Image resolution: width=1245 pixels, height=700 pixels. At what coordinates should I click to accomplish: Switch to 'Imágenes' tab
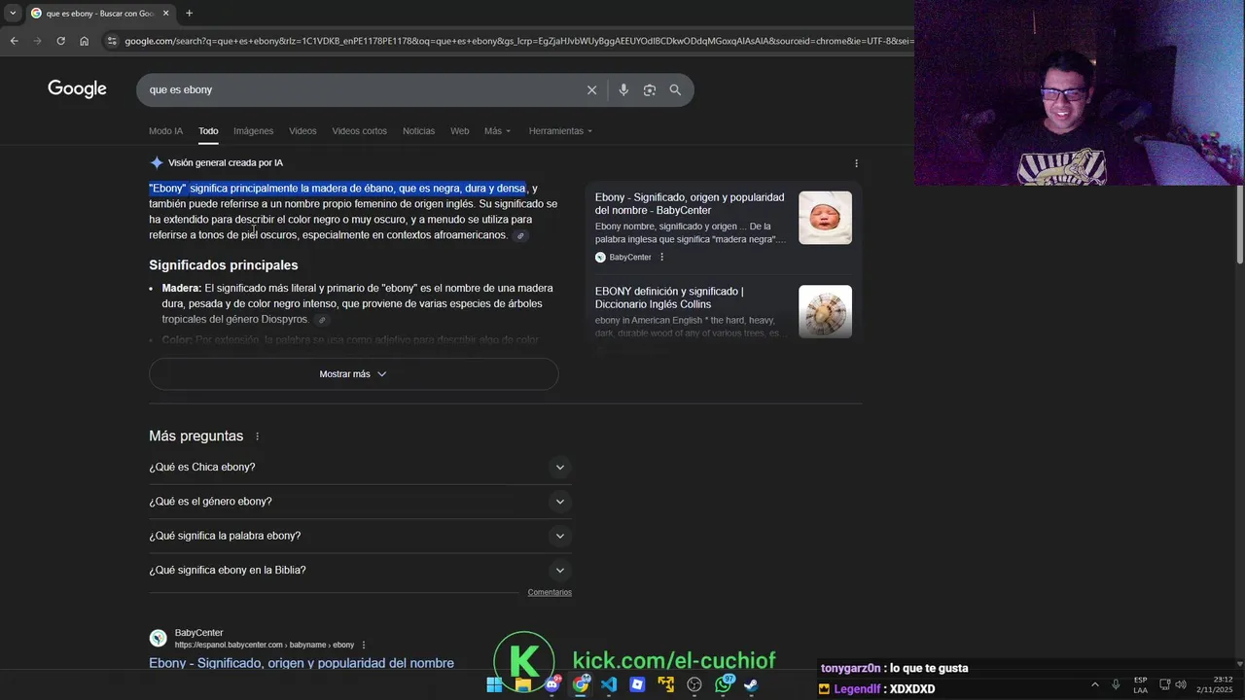(253, 131)
